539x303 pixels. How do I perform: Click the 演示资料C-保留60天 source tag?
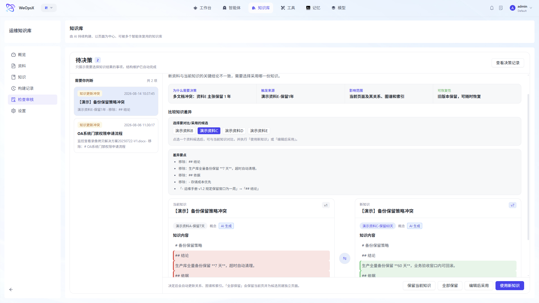point(378,226)
